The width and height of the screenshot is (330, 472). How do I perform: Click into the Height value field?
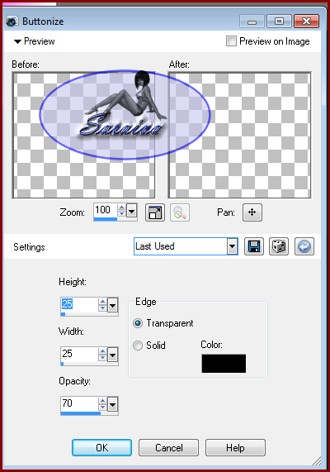pyautogui.click(x=79, y=304)
